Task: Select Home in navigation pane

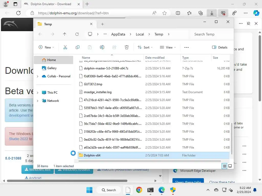Action: pyautogui.click(x=53, y=60)
